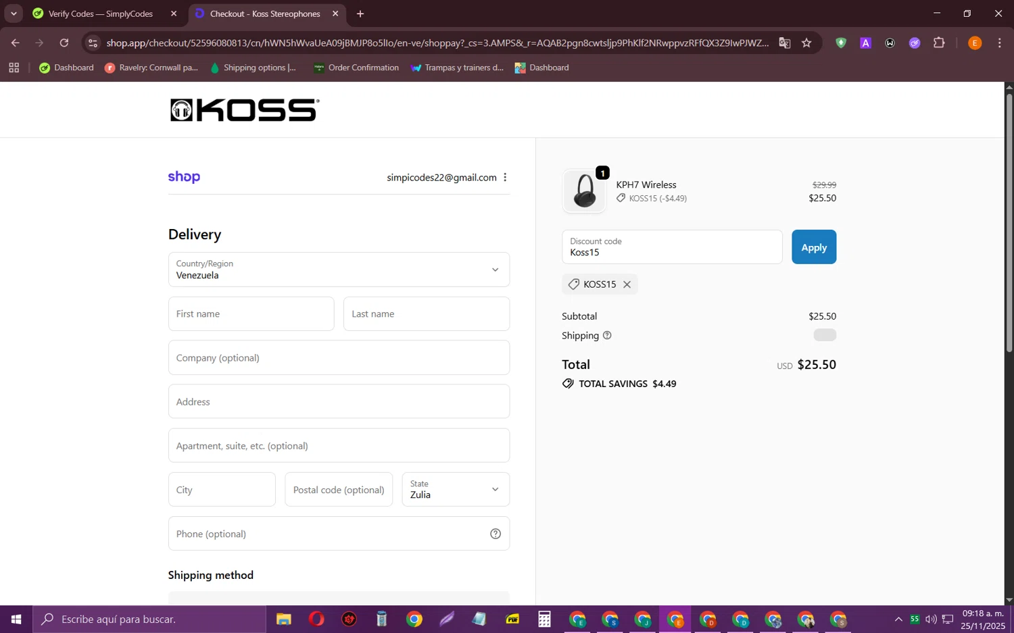Viewport: 1014px width, 633px height.
Task: Open the clock and date panel
Action: coord(984,619)
